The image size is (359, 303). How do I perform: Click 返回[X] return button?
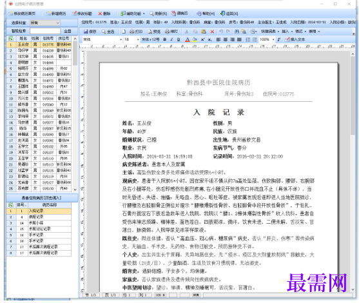pos(229,14)
